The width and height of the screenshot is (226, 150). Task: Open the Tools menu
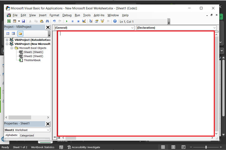(87, 15)
